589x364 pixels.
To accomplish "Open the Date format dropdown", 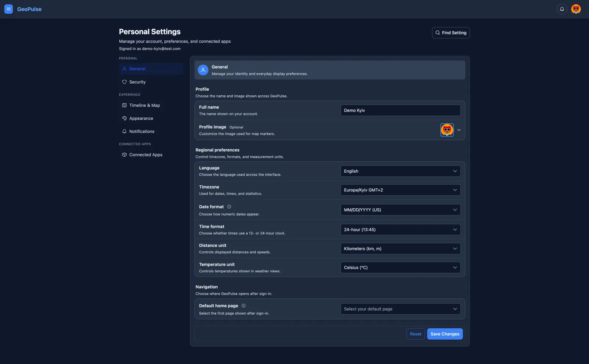I will click(400, 210).
